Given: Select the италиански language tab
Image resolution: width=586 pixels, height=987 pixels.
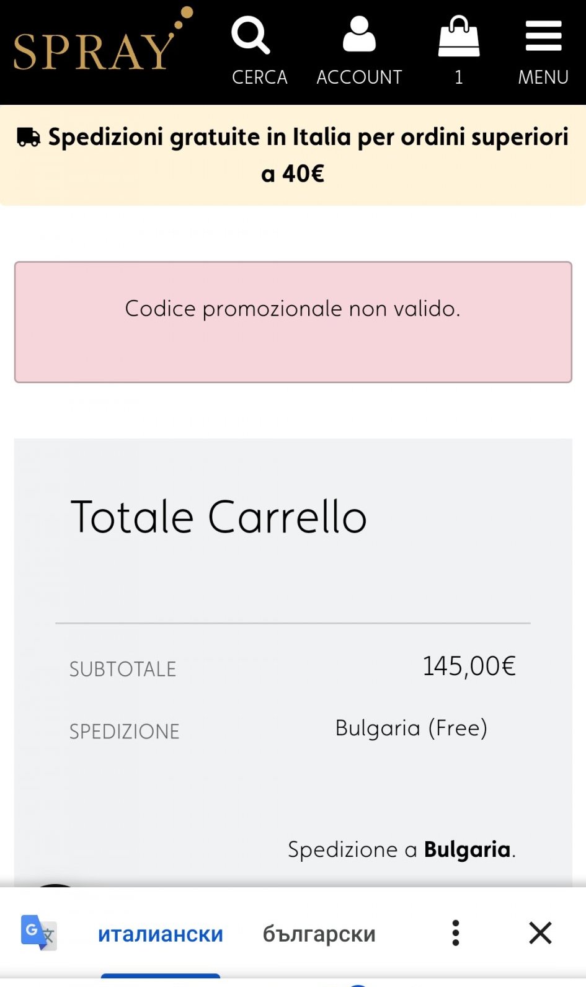Looking at the screenshot, I should tap(161, 934).
